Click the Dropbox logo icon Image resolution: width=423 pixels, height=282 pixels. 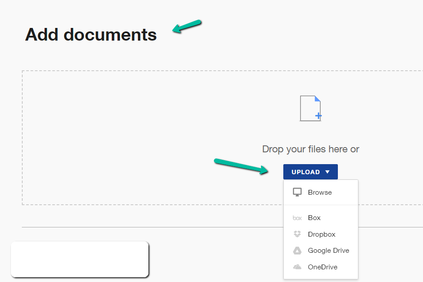coord(297,234)
